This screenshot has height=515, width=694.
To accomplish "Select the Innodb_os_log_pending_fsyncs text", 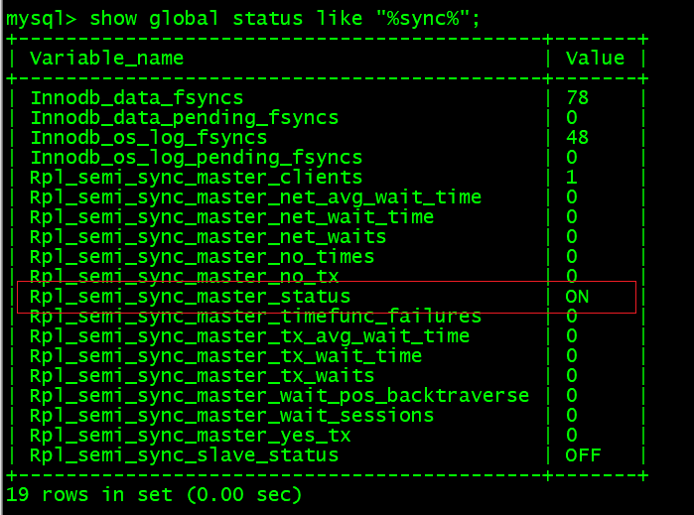I will (x=196, y=157).
